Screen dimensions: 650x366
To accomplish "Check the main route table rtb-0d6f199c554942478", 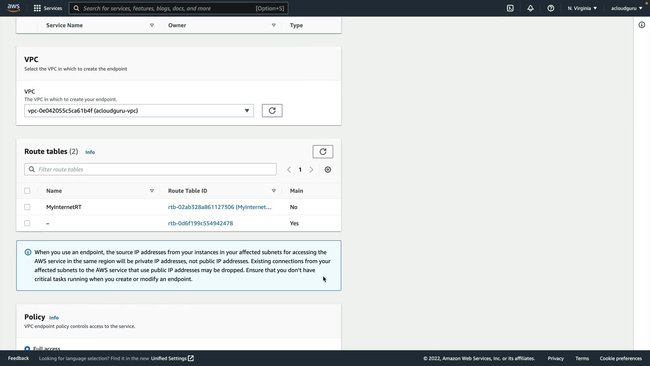I will pyautogui.click(x=27, y=223).
